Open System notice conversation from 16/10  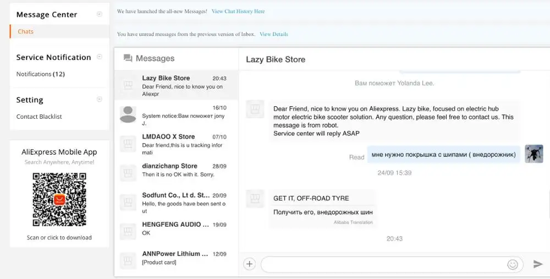coord(176,115)
